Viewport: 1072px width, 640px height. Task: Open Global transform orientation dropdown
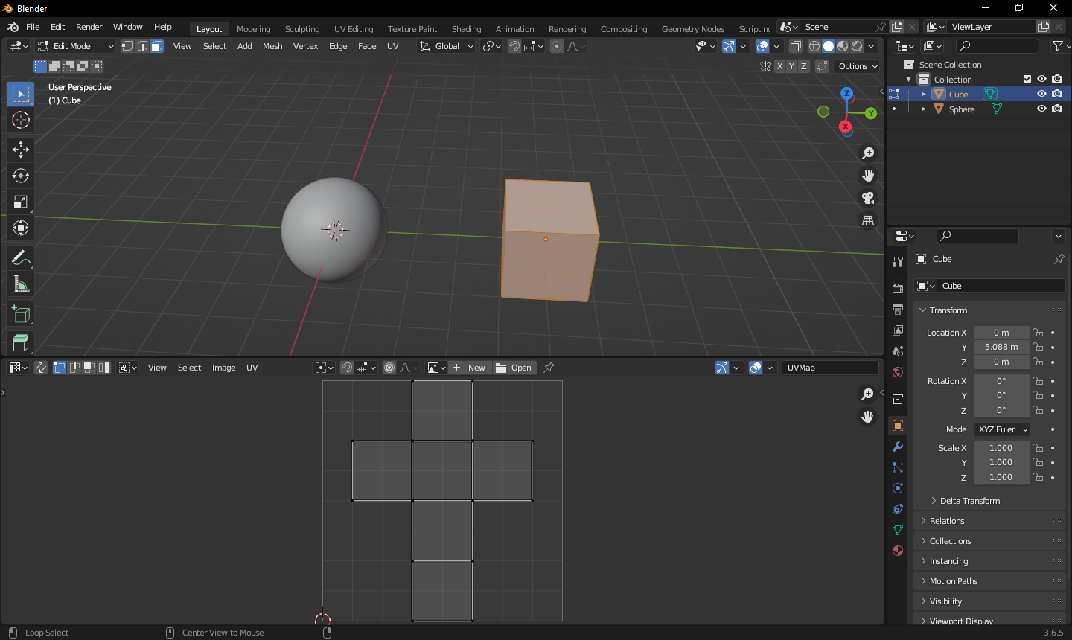click(446, 46)
